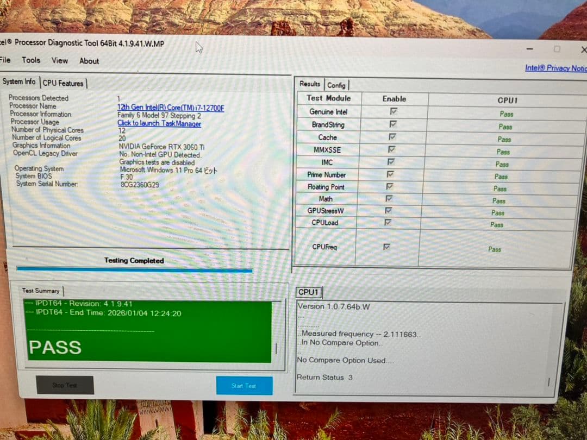587x440 pixels.
Task: Open the Intel Privacy Notice link
Action: coord(555,69)
